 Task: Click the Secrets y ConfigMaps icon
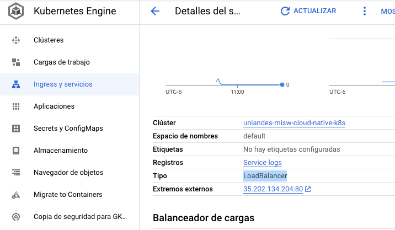[x=16, y=129]
